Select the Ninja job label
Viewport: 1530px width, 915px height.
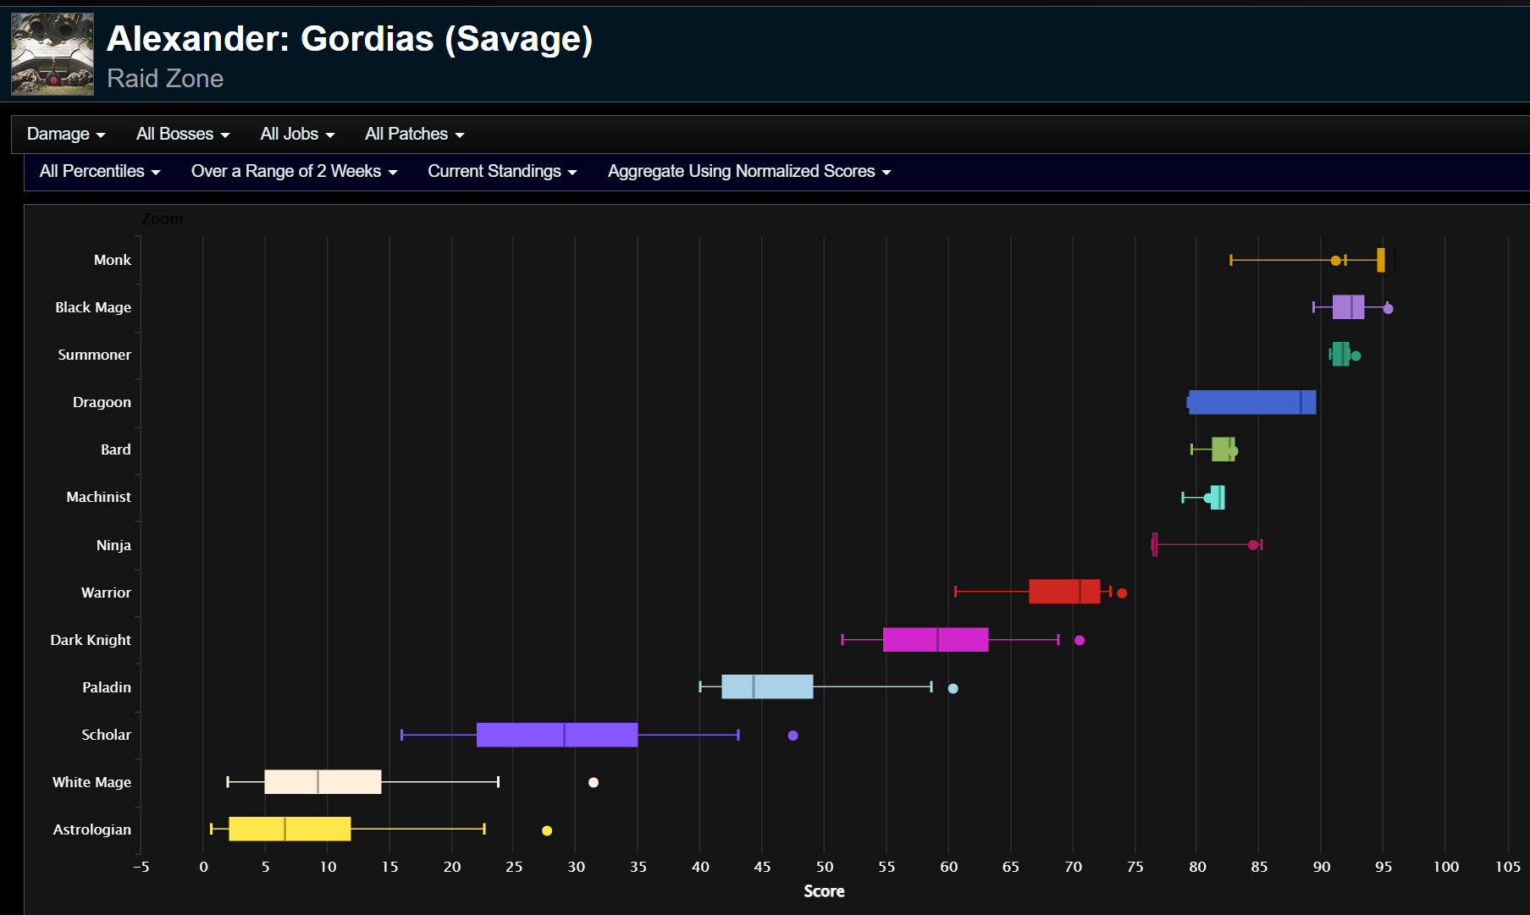point(113,545)
